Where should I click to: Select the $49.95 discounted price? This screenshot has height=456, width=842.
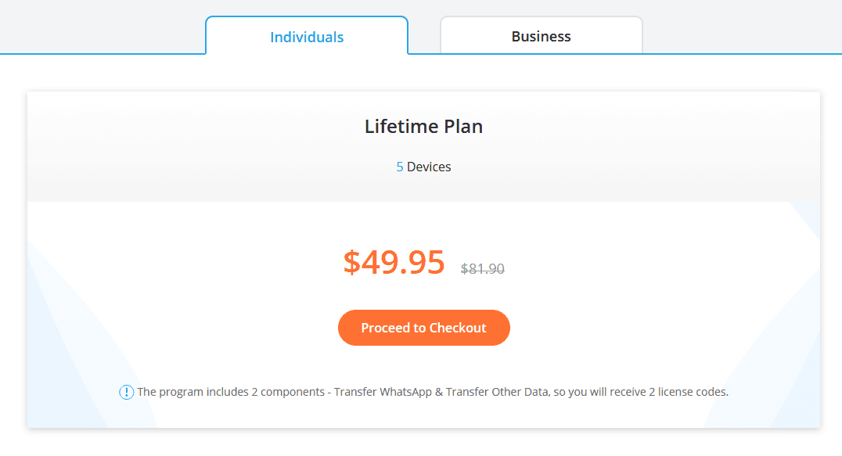(394, 263)
